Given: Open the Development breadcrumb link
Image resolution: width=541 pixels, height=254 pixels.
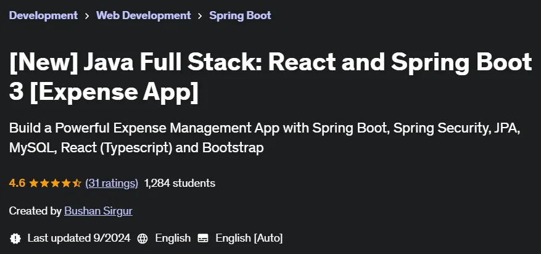Looking at the screenshot, I should [43, 15].
